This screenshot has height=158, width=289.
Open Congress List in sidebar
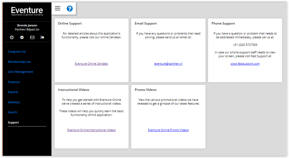17,51
